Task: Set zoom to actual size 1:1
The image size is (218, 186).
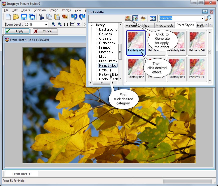Action: tap(66, 24)
